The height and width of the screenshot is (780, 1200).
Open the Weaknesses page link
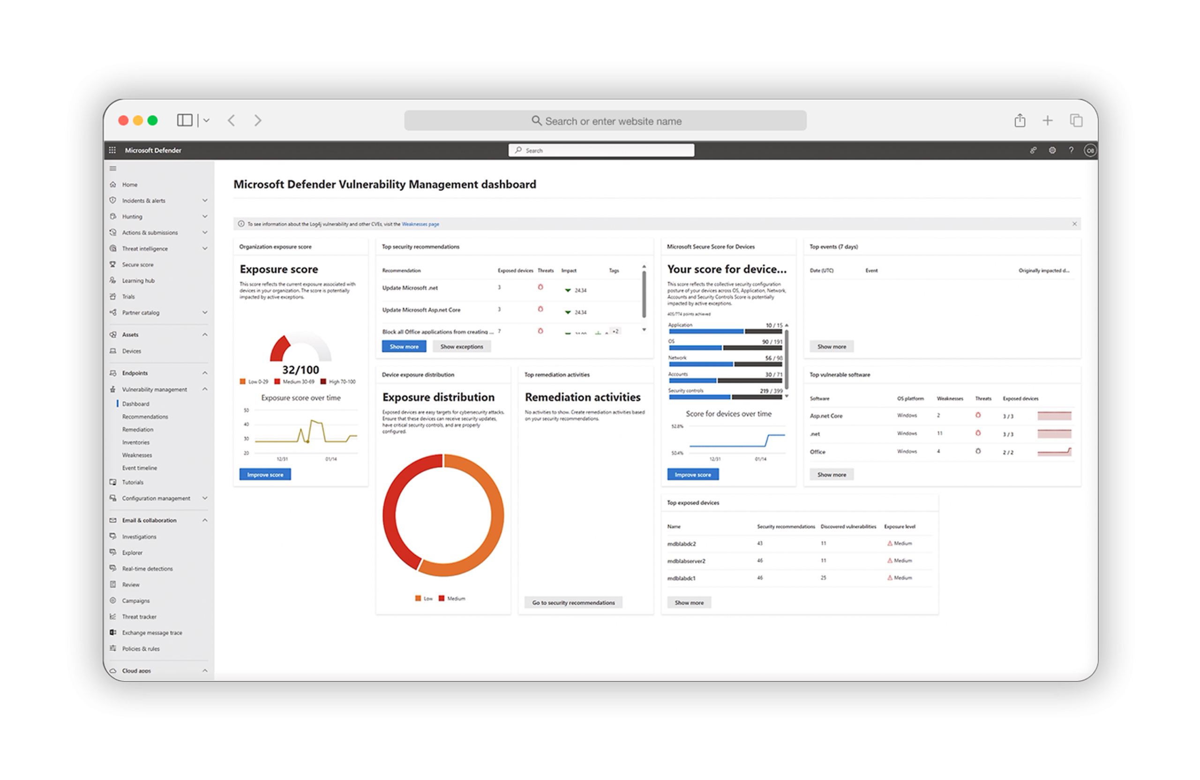(420, 224)
